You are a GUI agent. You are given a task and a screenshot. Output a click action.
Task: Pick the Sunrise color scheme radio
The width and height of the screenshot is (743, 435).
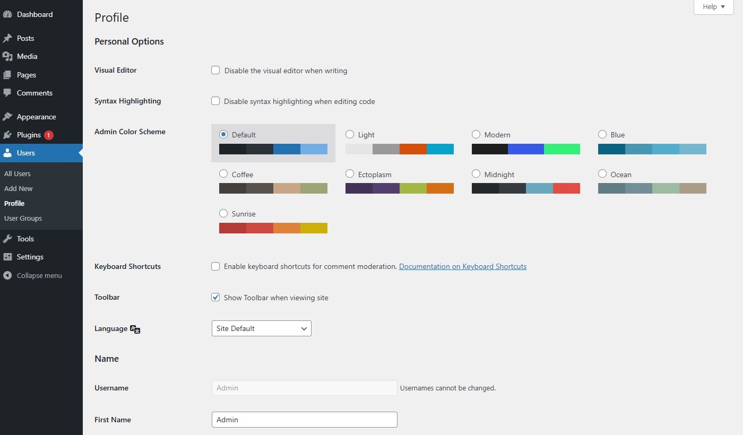point(223,213)
